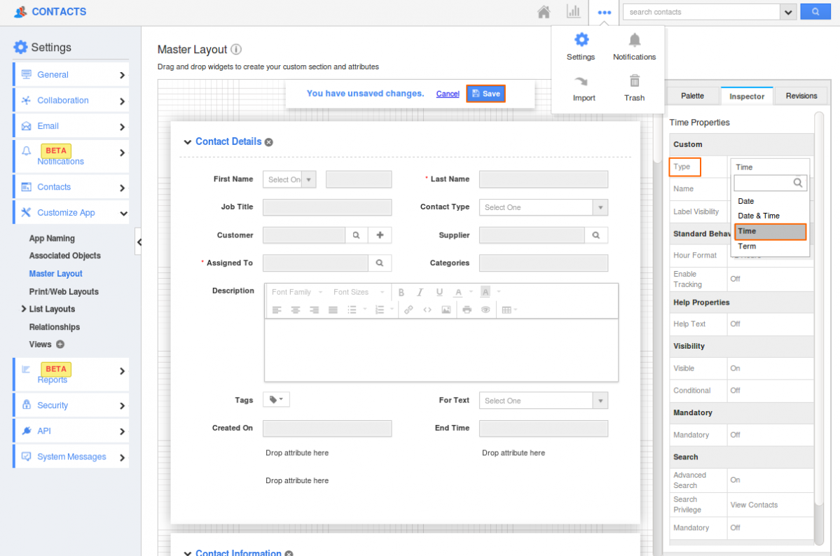840x556 pixels.
Task: Click the Cancel link for unsaved changes
Action: coord(448,94)
